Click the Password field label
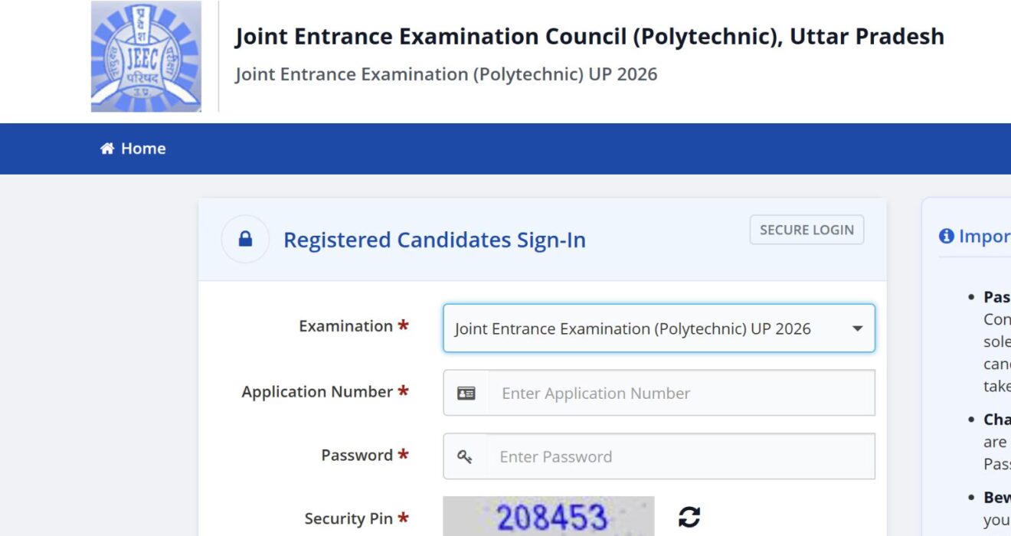 coord(357,455)
